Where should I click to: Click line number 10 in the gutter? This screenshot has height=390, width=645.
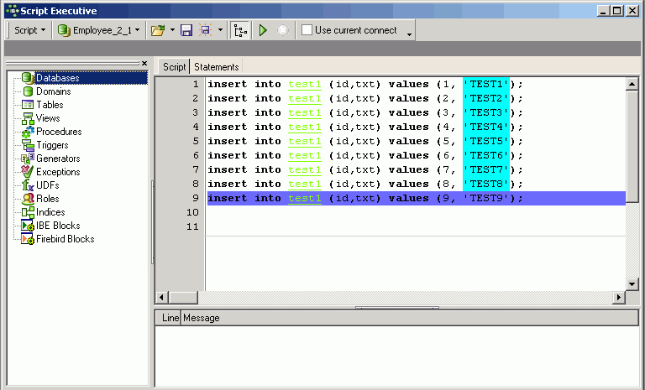(192, 212)
